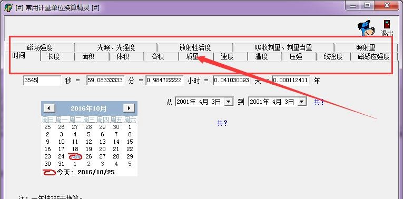
Task: Open the end date dropdown arrow
Action: pos(302,102)
